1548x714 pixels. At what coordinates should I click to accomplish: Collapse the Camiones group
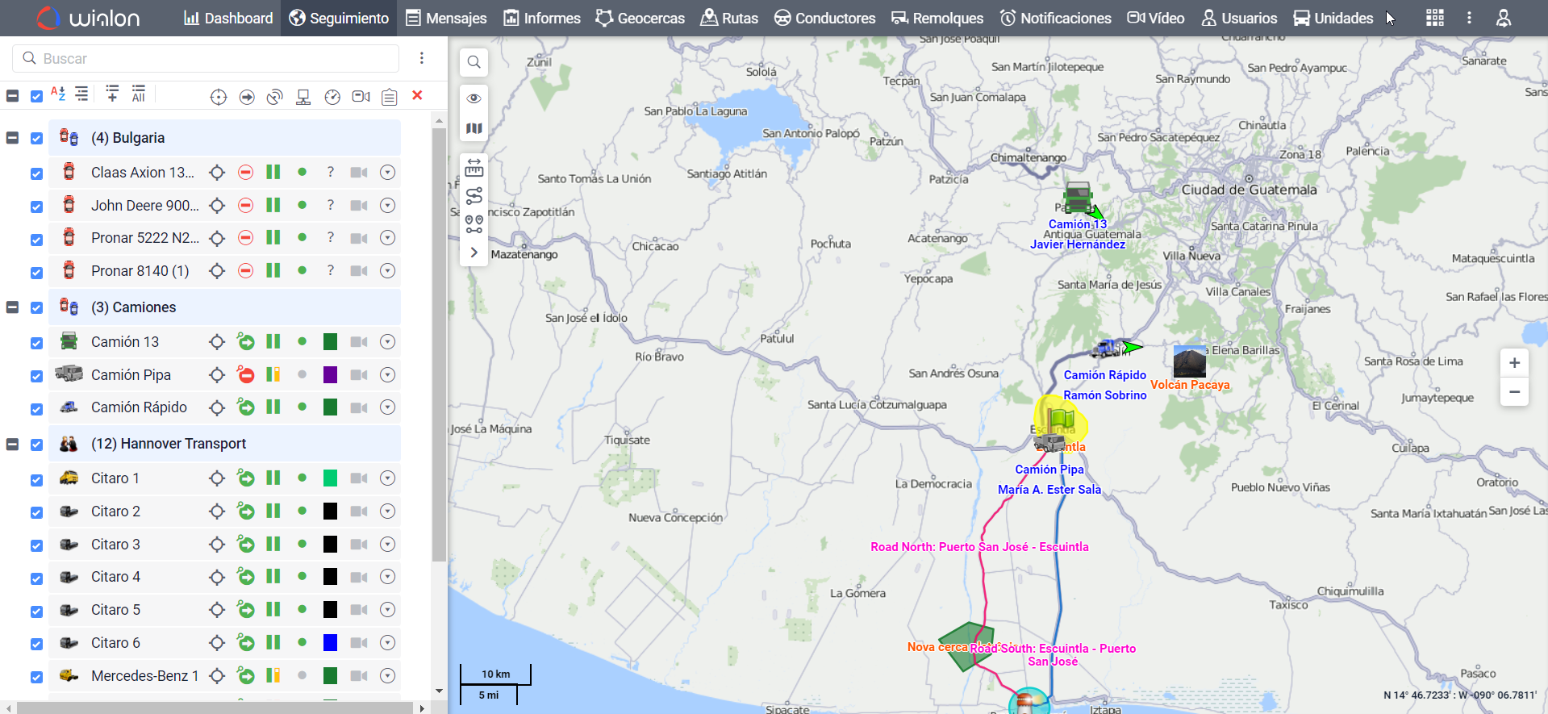(x=12, y=307)
